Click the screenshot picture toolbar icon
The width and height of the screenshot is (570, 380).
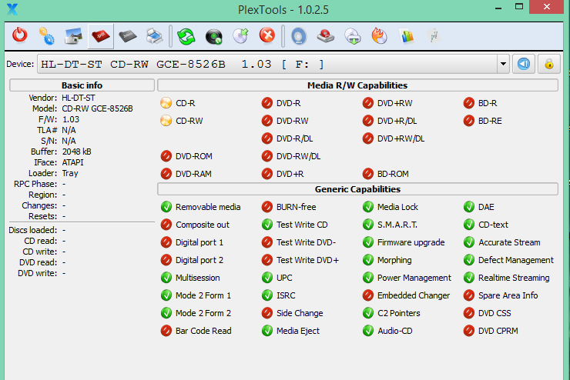coord(73,36)
